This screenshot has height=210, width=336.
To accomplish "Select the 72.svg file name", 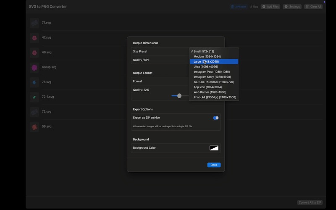I will 47,111.
